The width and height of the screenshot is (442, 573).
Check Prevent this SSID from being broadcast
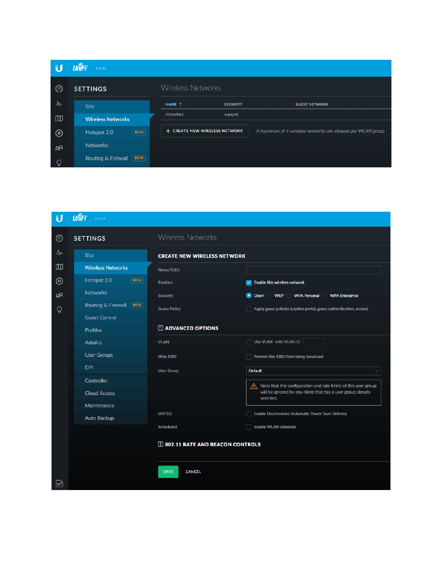(249, 357)
